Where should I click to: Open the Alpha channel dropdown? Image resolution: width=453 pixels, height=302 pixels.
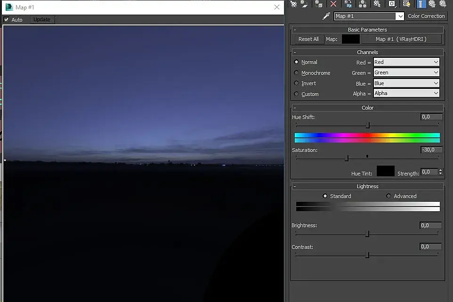click(406, 93)
